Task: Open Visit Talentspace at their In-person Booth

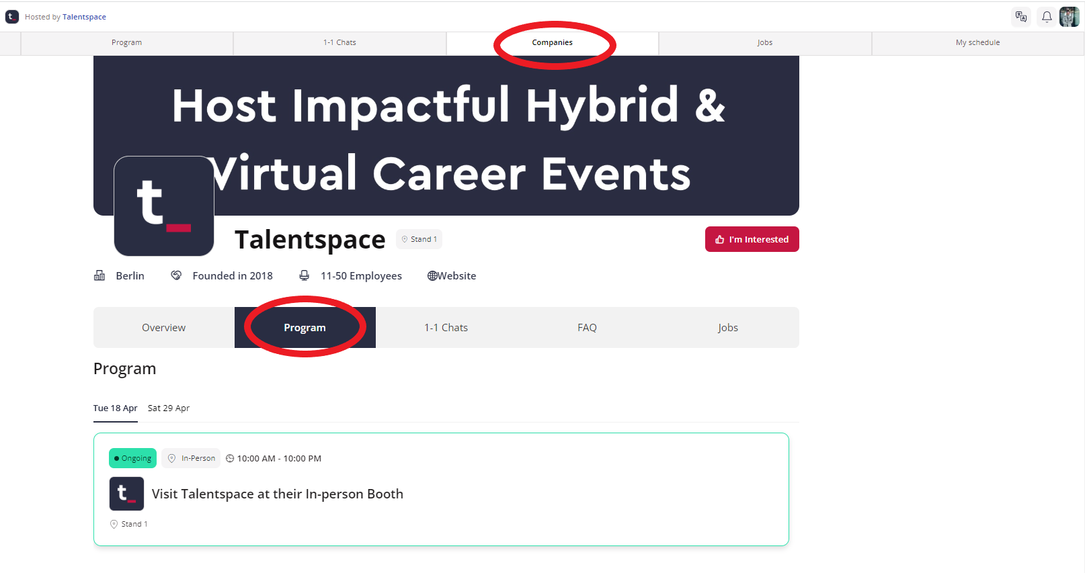Action: [278, 494]
